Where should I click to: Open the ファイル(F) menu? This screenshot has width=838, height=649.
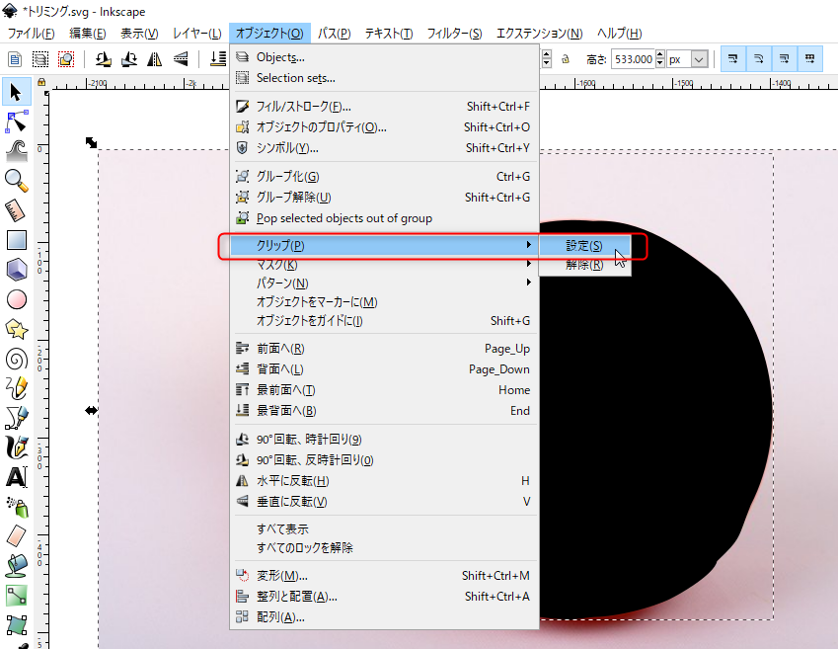31,34
